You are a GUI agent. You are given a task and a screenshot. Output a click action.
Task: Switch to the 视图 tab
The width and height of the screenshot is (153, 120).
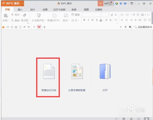tap(86, 9)
